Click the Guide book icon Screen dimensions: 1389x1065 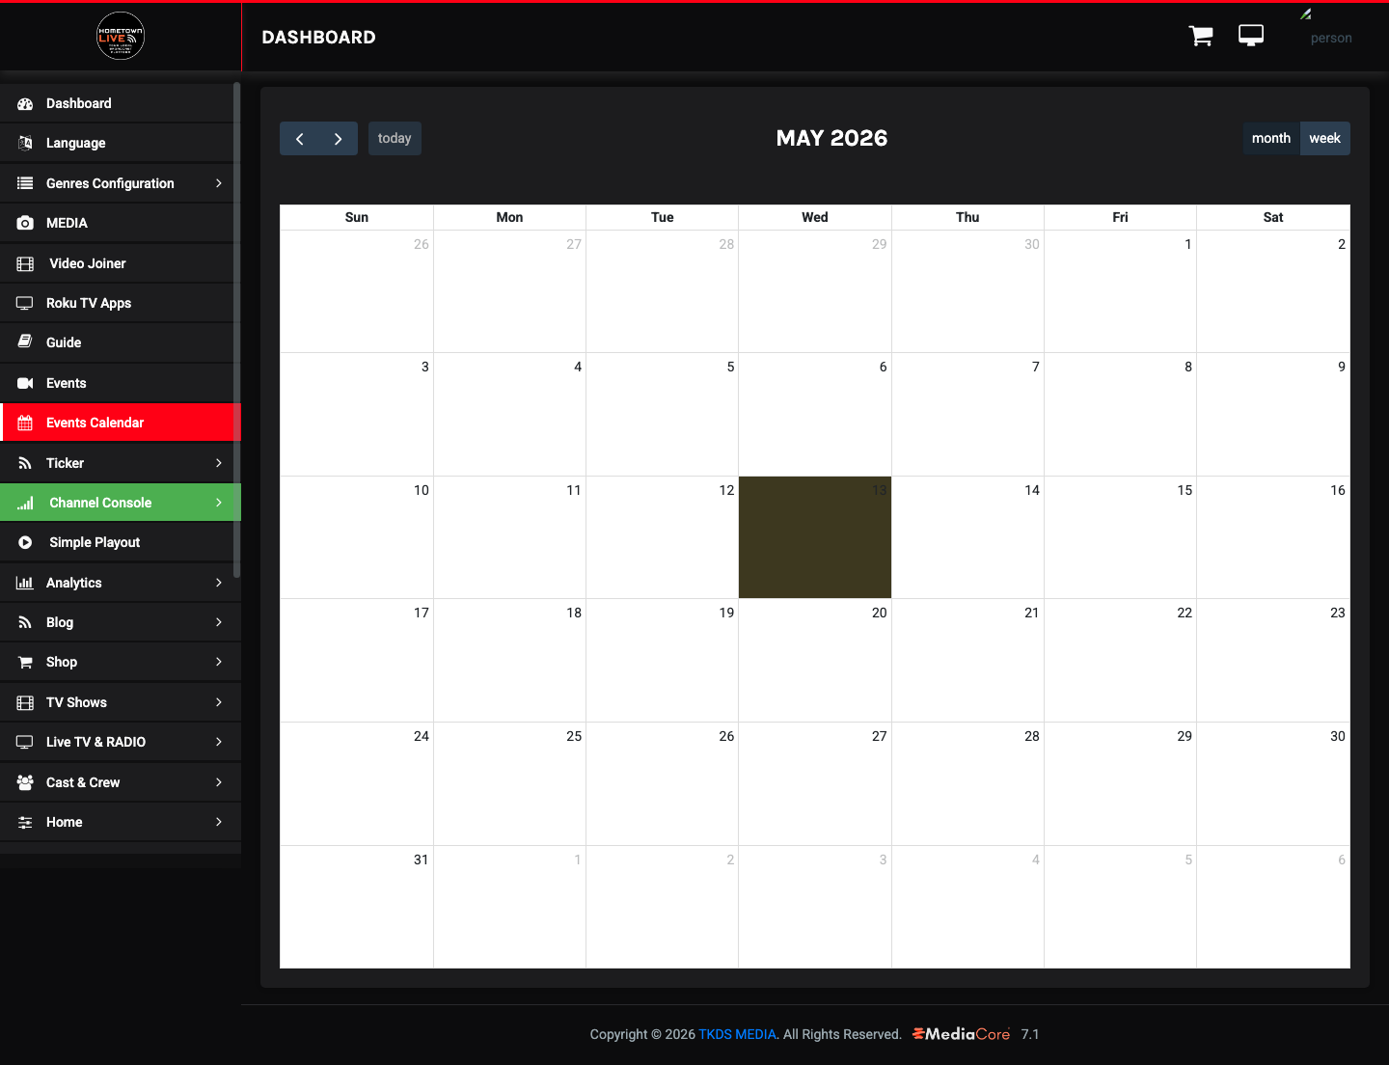point(25,342)
